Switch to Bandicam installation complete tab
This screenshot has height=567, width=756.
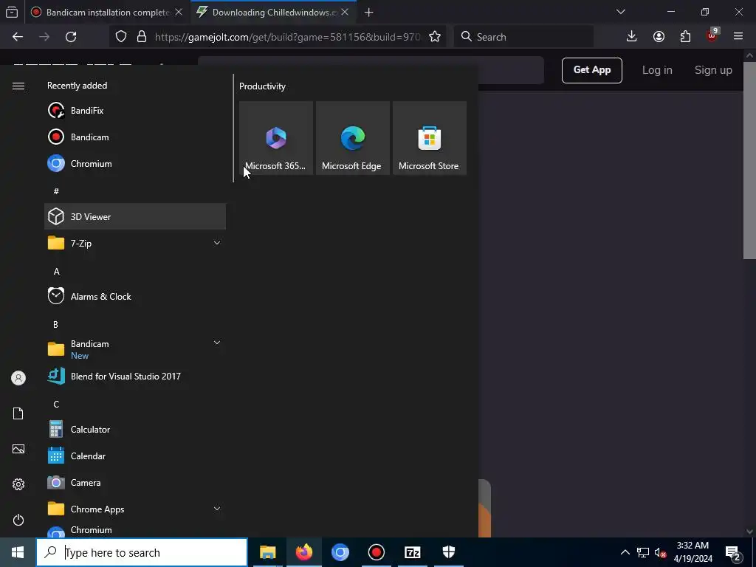pyautogui.click(x=107, y=12)
